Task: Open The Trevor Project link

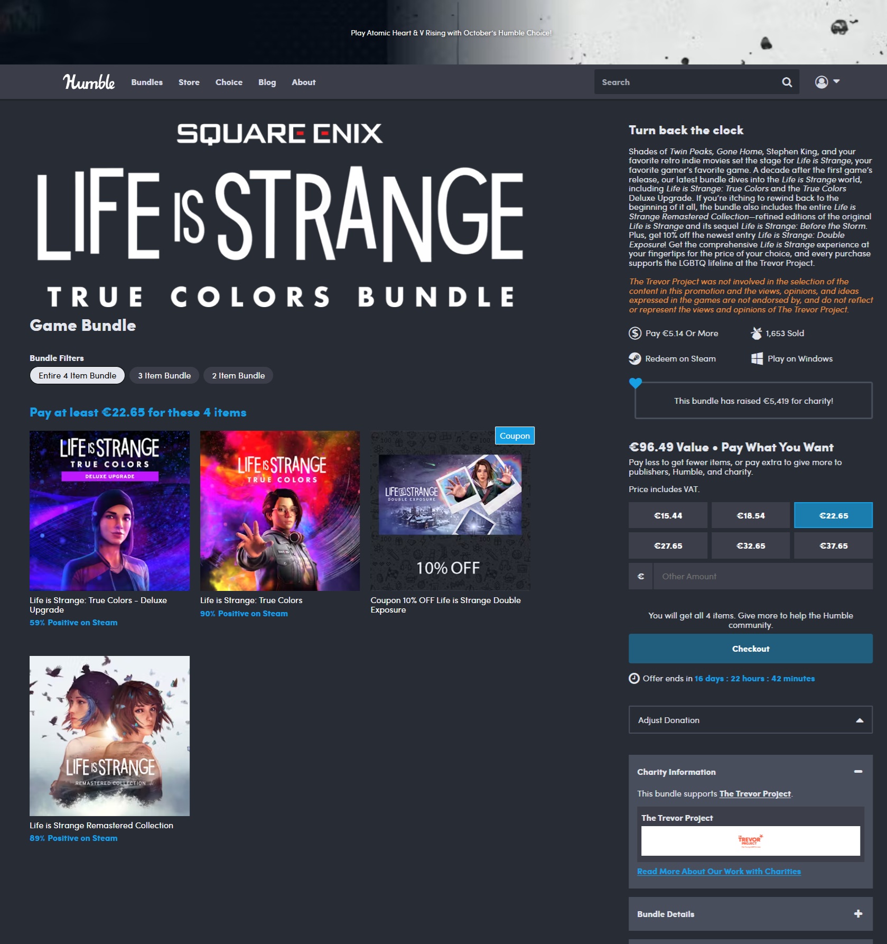Action: (x=754, y=794)
